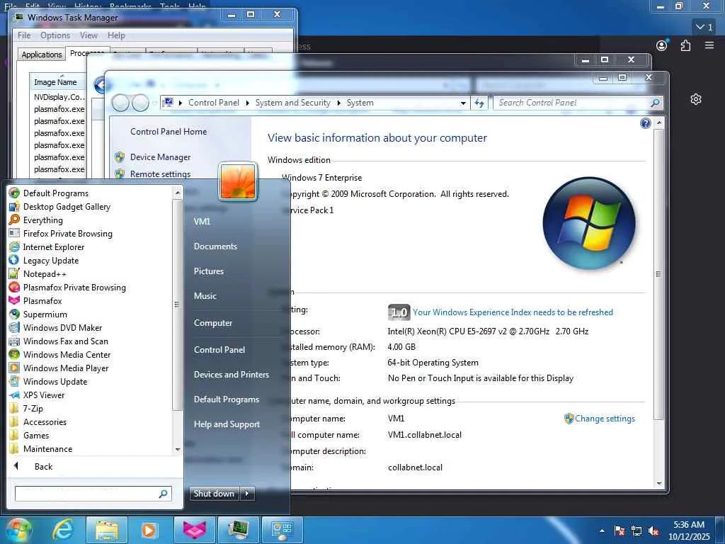Open the browser extensions puzzle icon
Viewport: 725px width, 544px height.
click(685, 45)
